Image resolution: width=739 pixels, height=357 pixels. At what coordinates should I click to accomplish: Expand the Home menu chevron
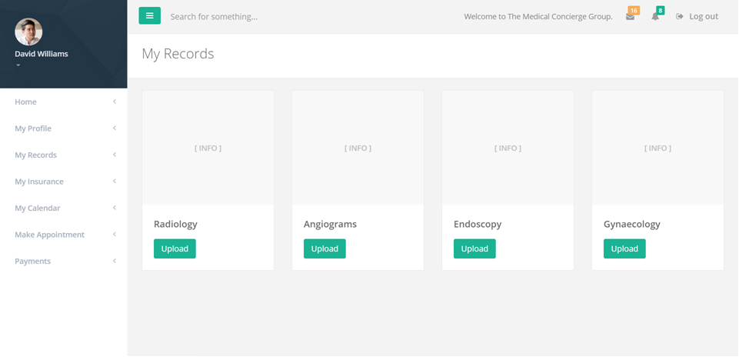[x=115, y=102]
